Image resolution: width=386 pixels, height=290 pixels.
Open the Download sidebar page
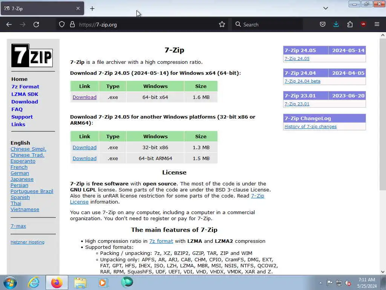click(x=25, y=102)
